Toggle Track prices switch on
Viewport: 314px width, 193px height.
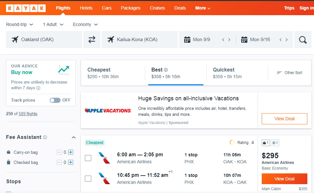55,100
